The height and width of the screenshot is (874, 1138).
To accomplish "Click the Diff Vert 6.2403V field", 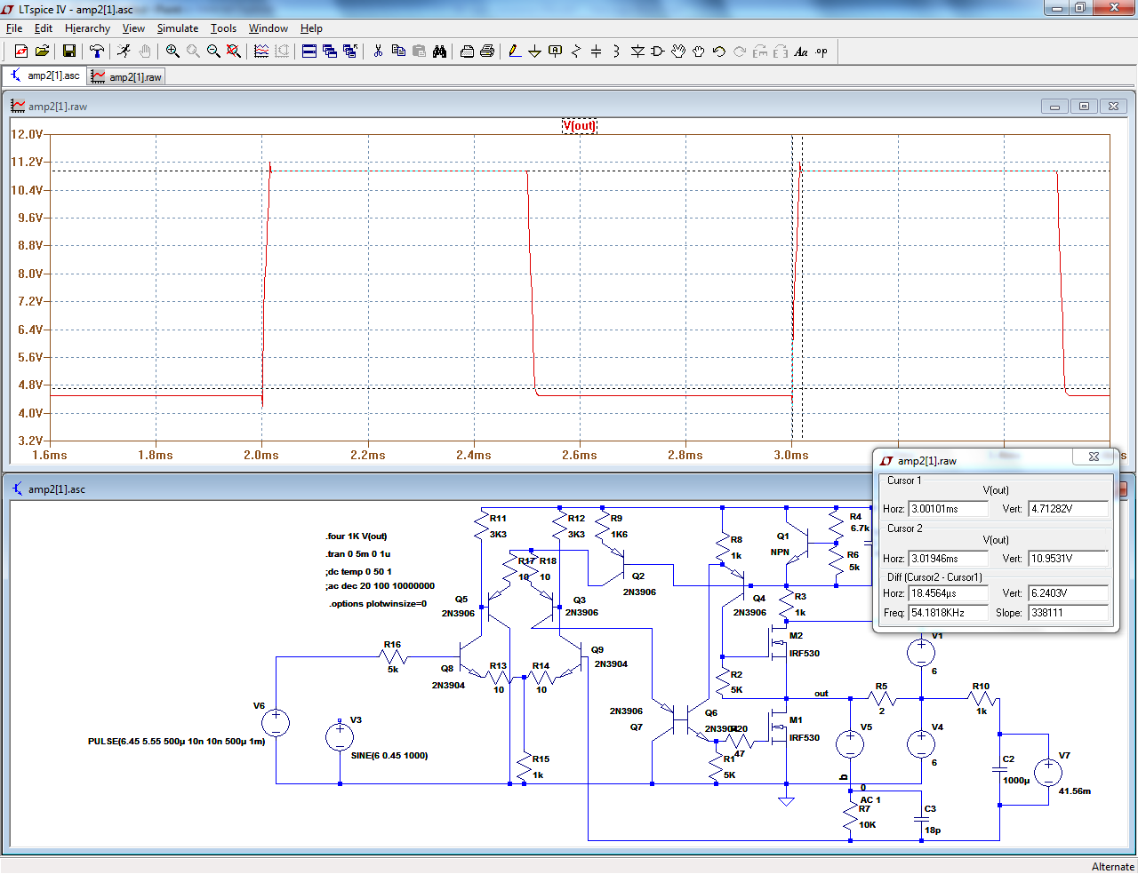I will (x=1068, y=593).
